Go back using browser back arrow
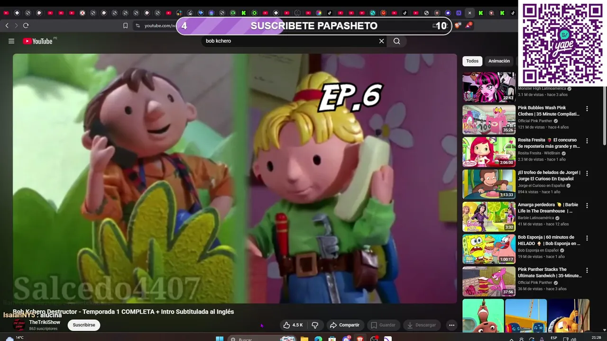607x341 pixels. tap(7, 26)
